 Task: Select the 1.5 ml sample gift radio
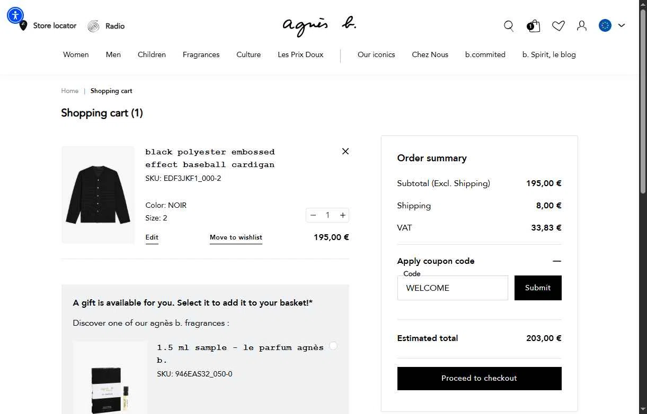pos(333,346)
